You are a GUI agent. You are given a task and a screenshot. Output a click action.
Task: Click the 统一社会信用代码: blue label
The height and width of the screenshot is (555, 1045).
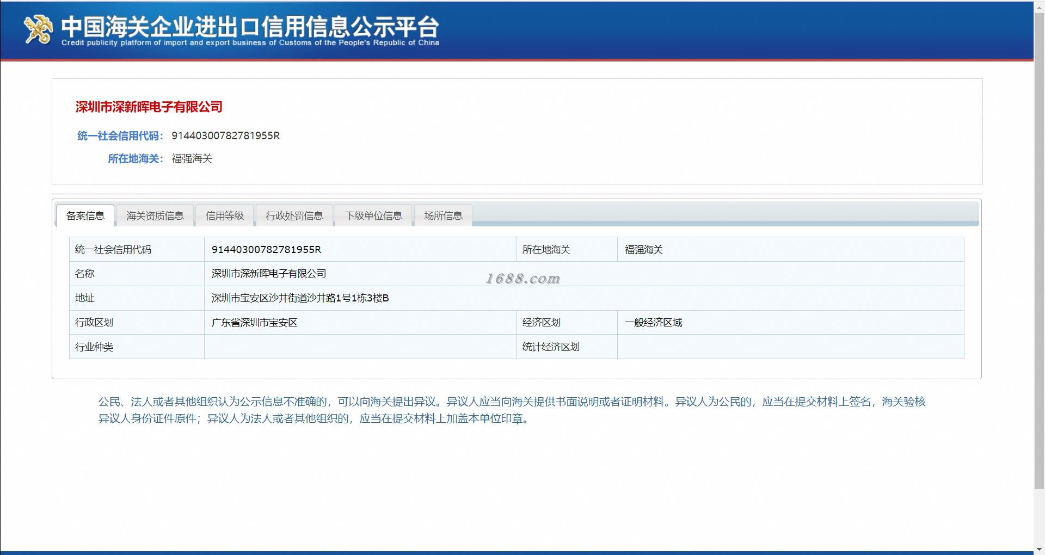point(120,135)
